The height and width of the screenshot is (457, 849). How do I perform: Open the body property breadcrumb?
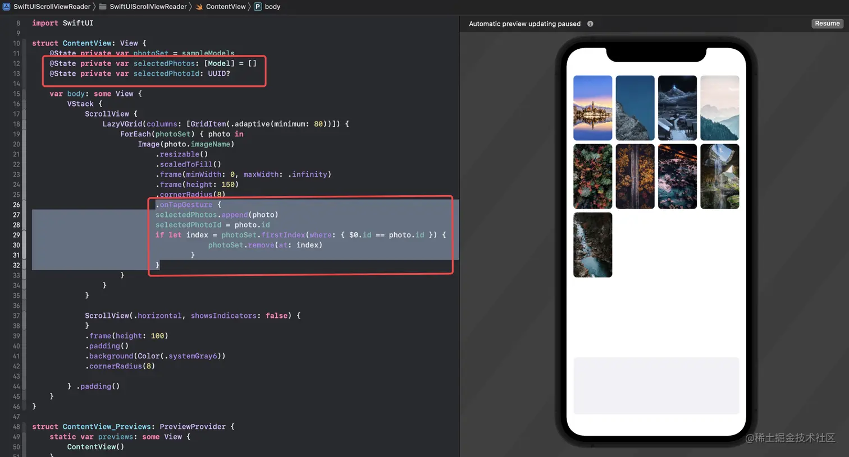(272, 7)
